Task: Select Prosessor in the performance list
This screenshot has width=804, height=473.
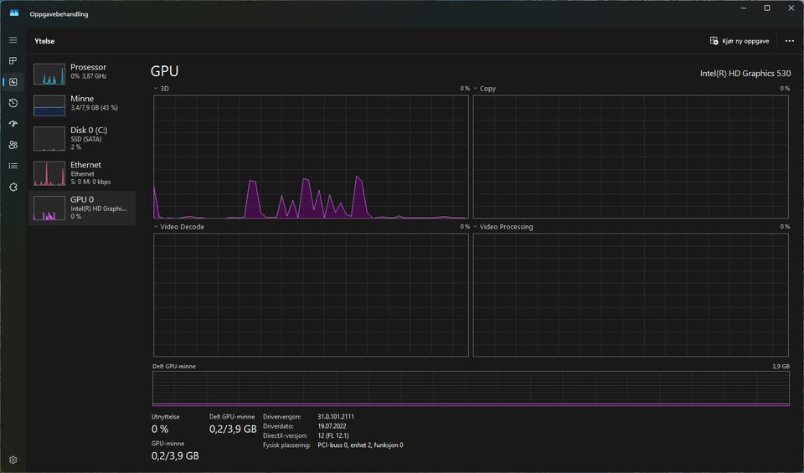Action: click(82, 72)
